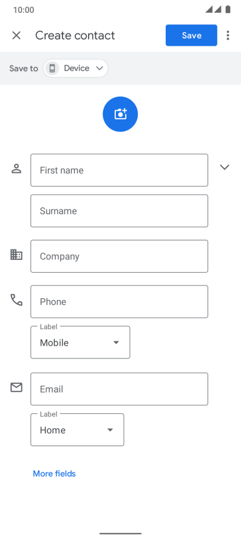Select the Company input field
The image size is (241, 538).
[119, 256]
